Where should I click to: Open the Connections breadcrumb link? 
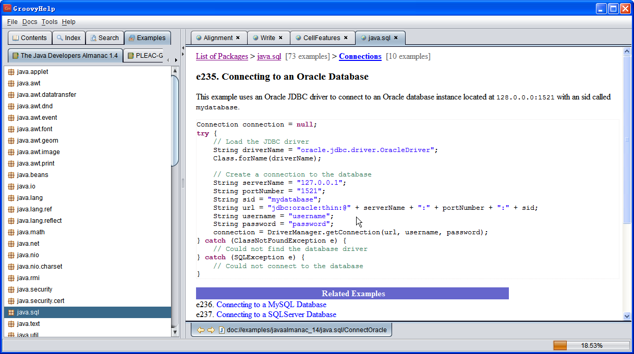(360, 56)
